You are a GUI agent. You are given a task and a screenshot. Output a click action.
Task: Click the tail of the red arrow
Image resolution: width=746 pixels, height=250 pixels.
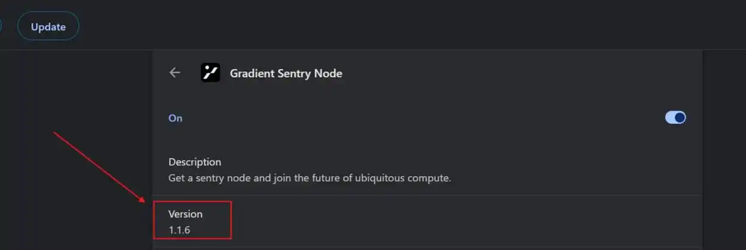pyautogui.click(x=56, y=134)
